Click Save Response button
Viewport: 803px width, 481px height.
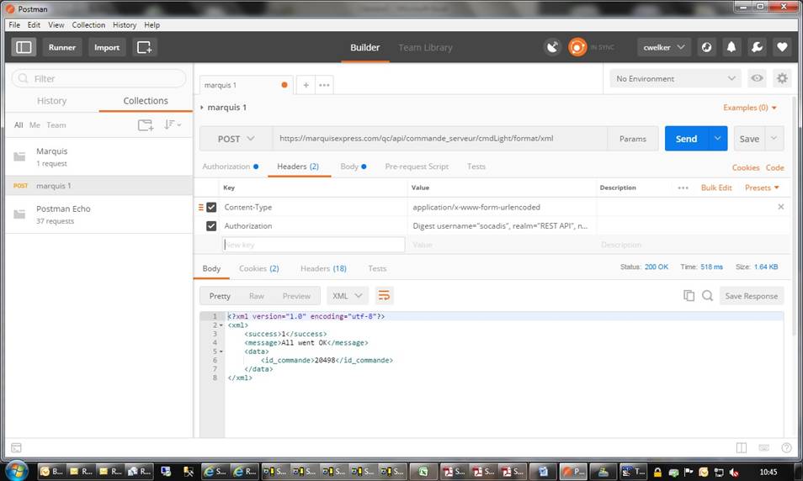coord(751,296)
